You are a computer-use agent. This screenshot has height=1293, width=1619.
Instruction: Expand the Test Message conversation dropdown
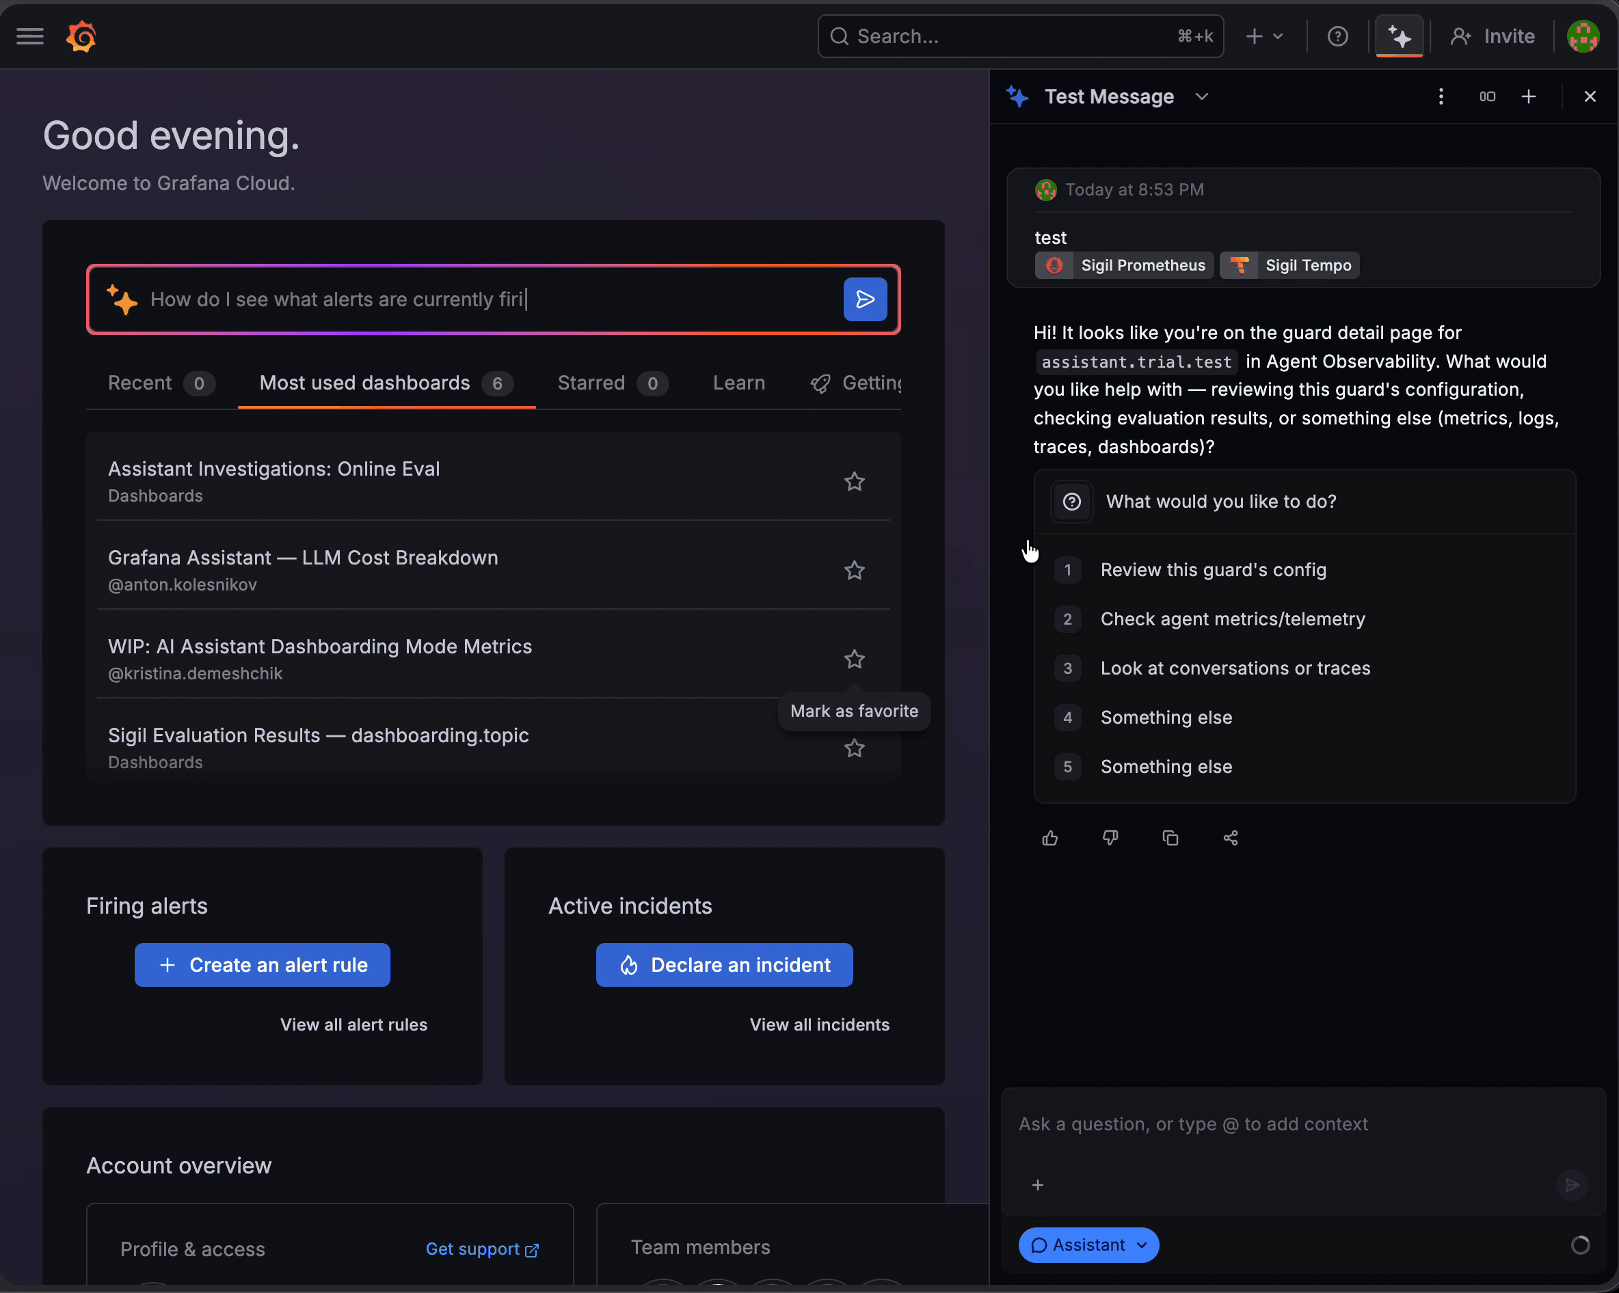[1201, 96]
